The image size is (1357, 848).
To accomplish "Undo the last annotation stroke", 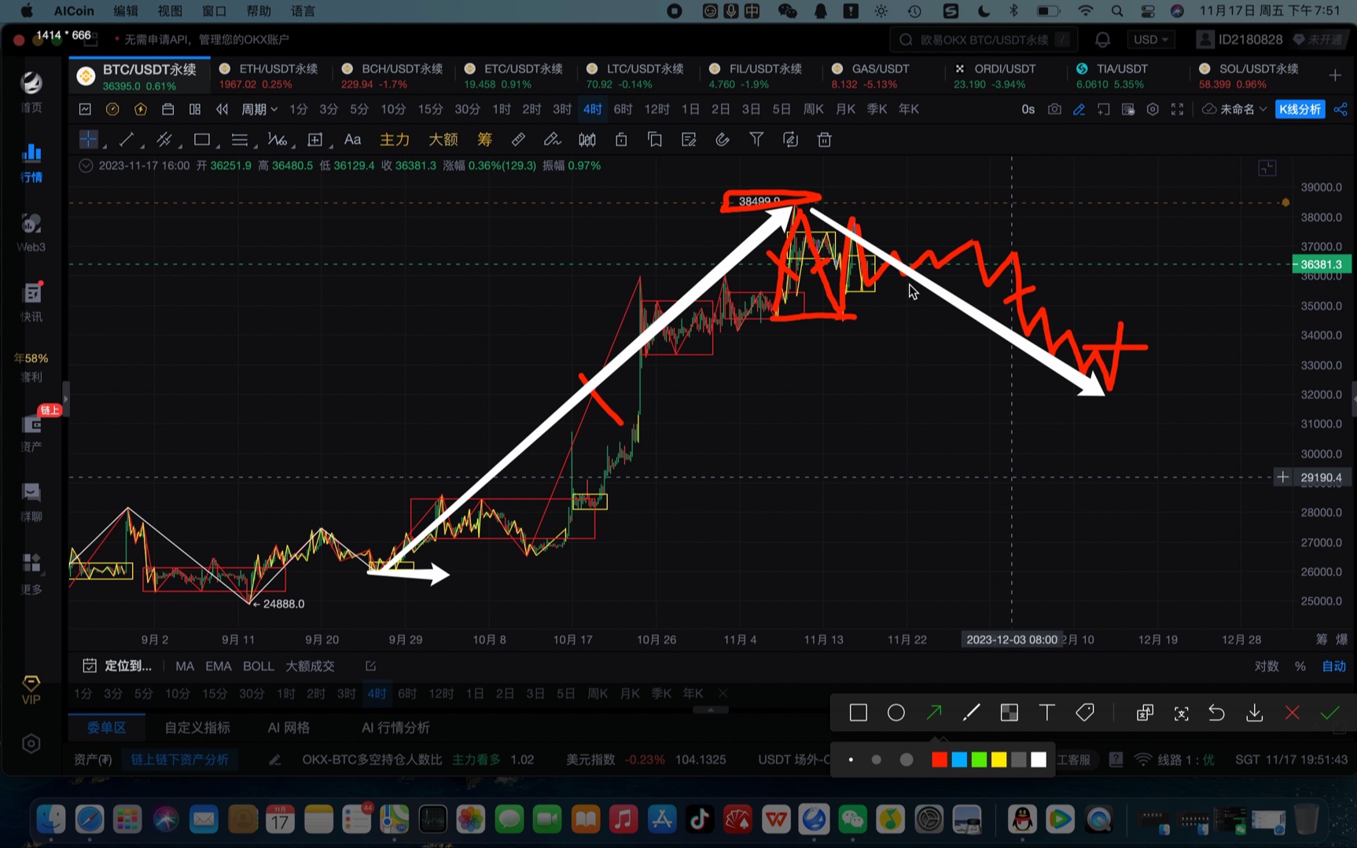I will [x=1216, y=713].
